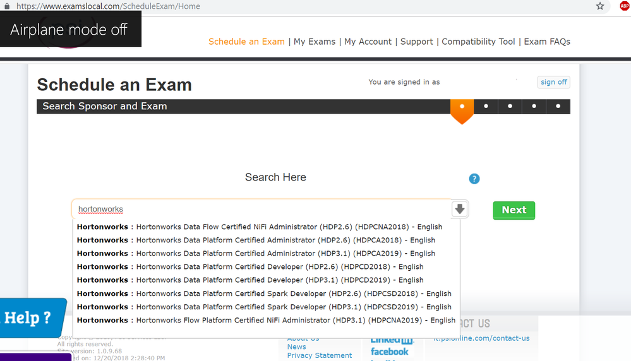Open the Schedule an Exam menu
Image resolution: width=631 pixels, height=361 pixels.
[x=246, y=42]
